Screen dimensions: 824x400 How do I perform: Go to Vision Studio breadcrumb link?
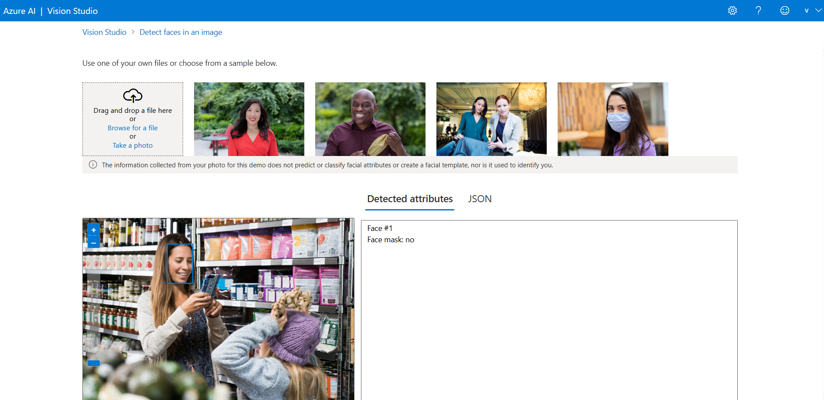[x=104, y=32]
